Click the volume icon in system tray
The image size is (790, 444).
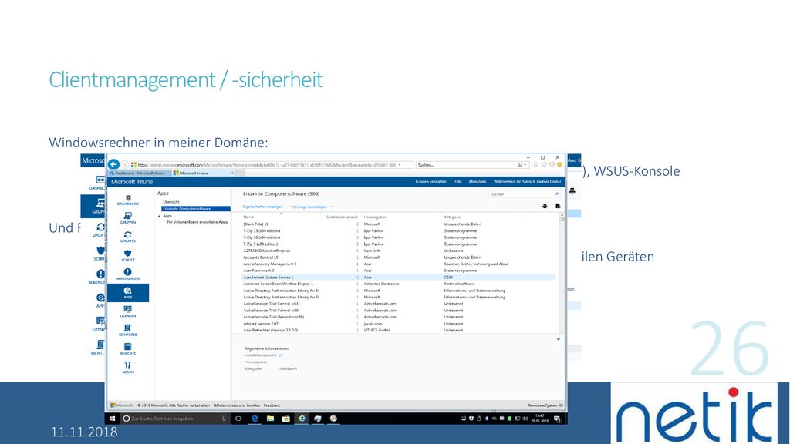click(x=525, y=419)
